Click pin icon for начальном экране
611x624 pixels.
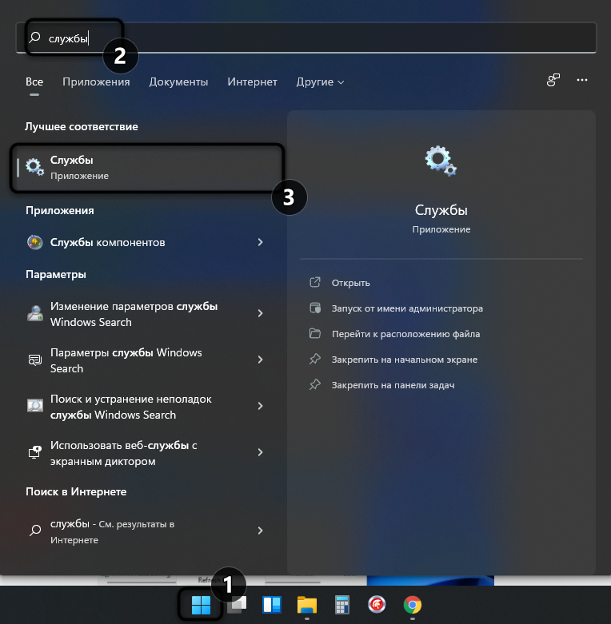tap(315, 359)
